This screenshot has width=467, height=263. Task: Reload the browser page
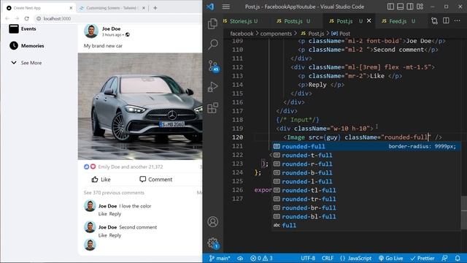[x=26, y=18]
